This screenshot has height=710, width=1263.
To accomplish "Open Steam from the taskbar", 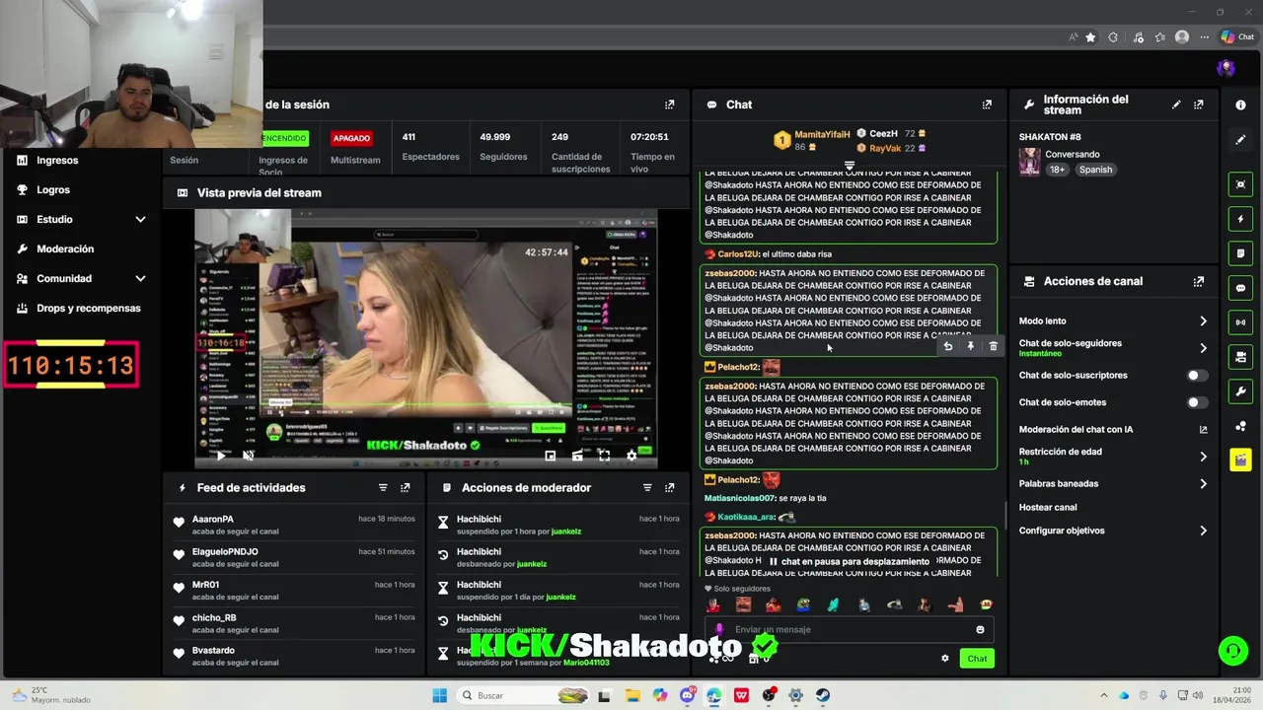I will 822,695.
